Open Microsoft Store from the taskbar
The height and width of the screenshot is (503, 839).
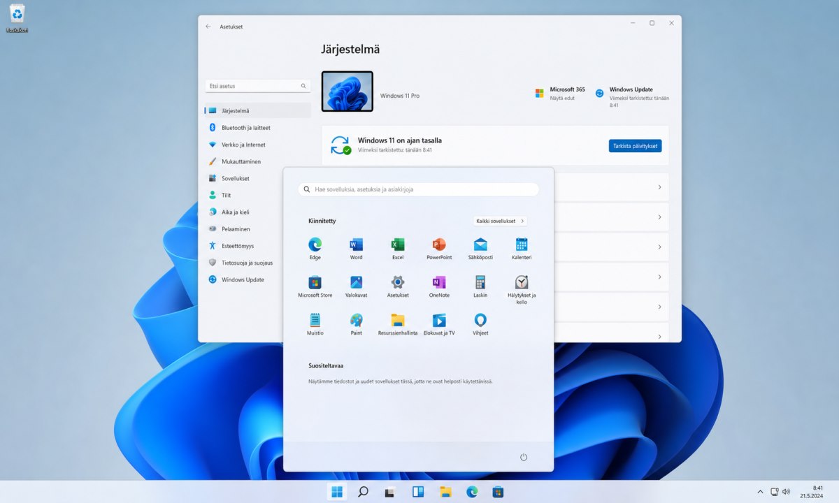point(499,491)
